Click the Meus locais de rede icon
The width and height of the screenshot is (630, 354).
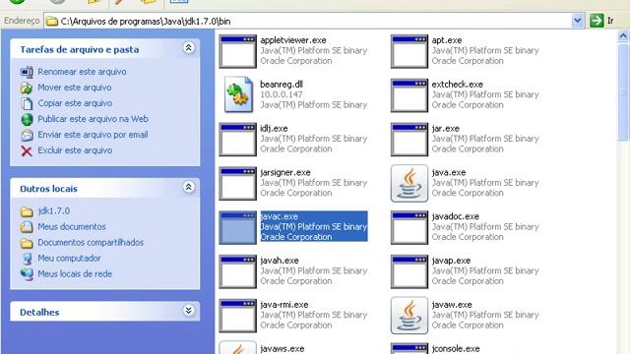pos(27,274)
